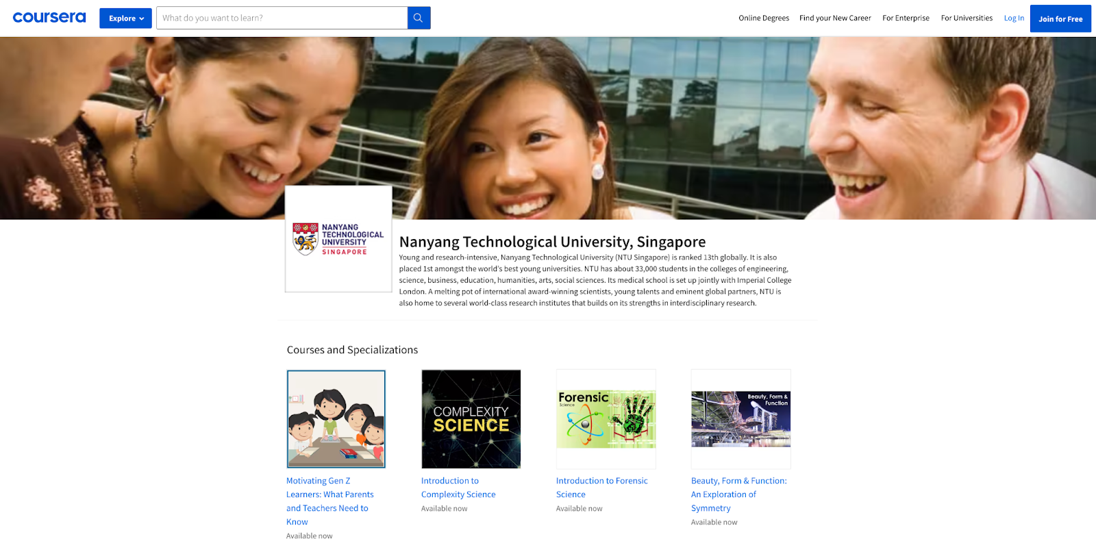Open the Explore dropdown menu
This screenshot has height=554, width=1096.
click(125, 18)
